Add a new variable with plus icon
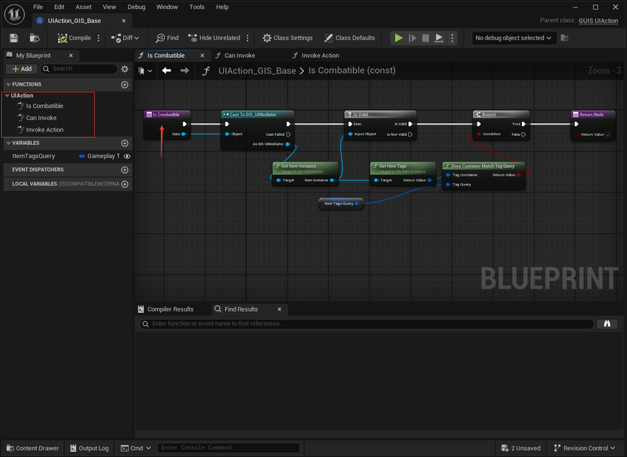Viewport: 627px width, 457px height. [x=125, y=143]
